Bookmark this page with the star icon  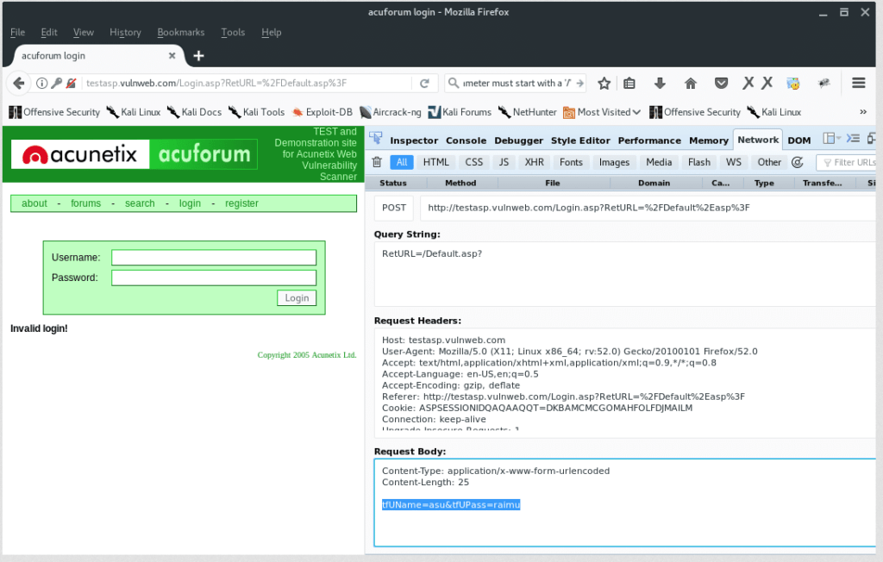point(604,84)
